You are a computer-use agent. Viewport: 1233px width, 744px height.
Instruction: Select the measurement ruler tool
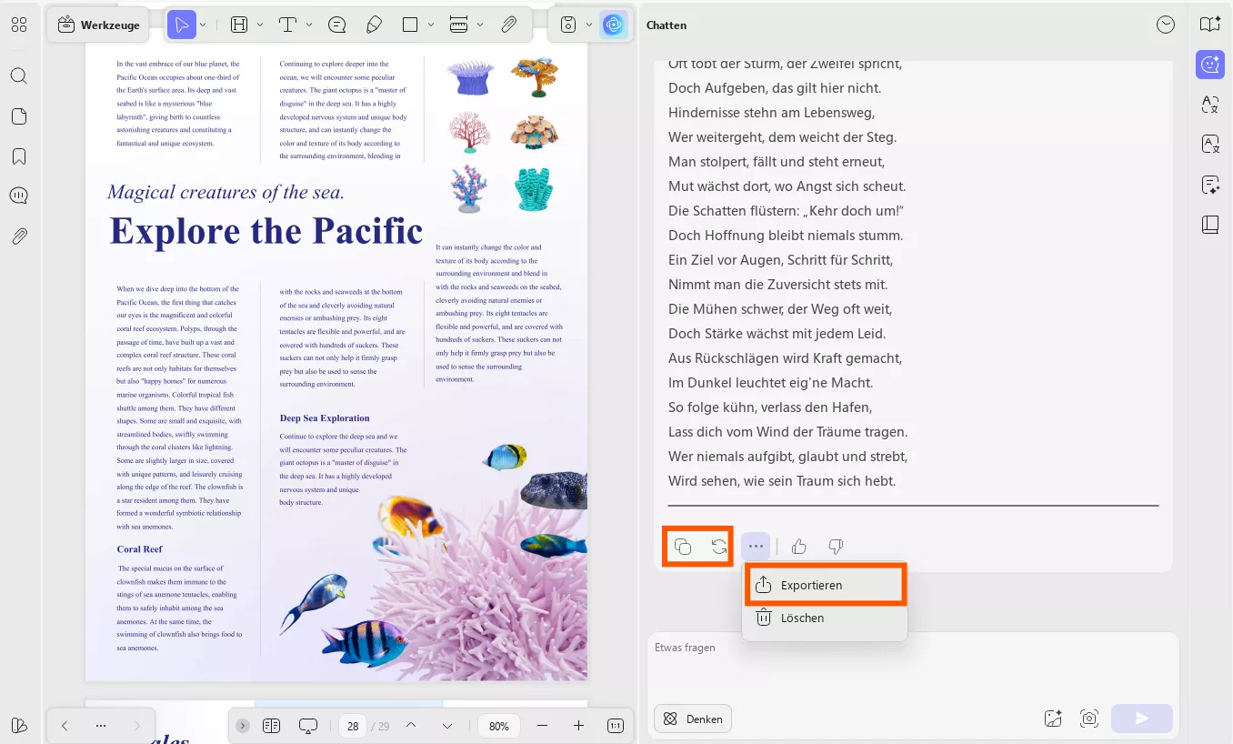coord(458,25)
